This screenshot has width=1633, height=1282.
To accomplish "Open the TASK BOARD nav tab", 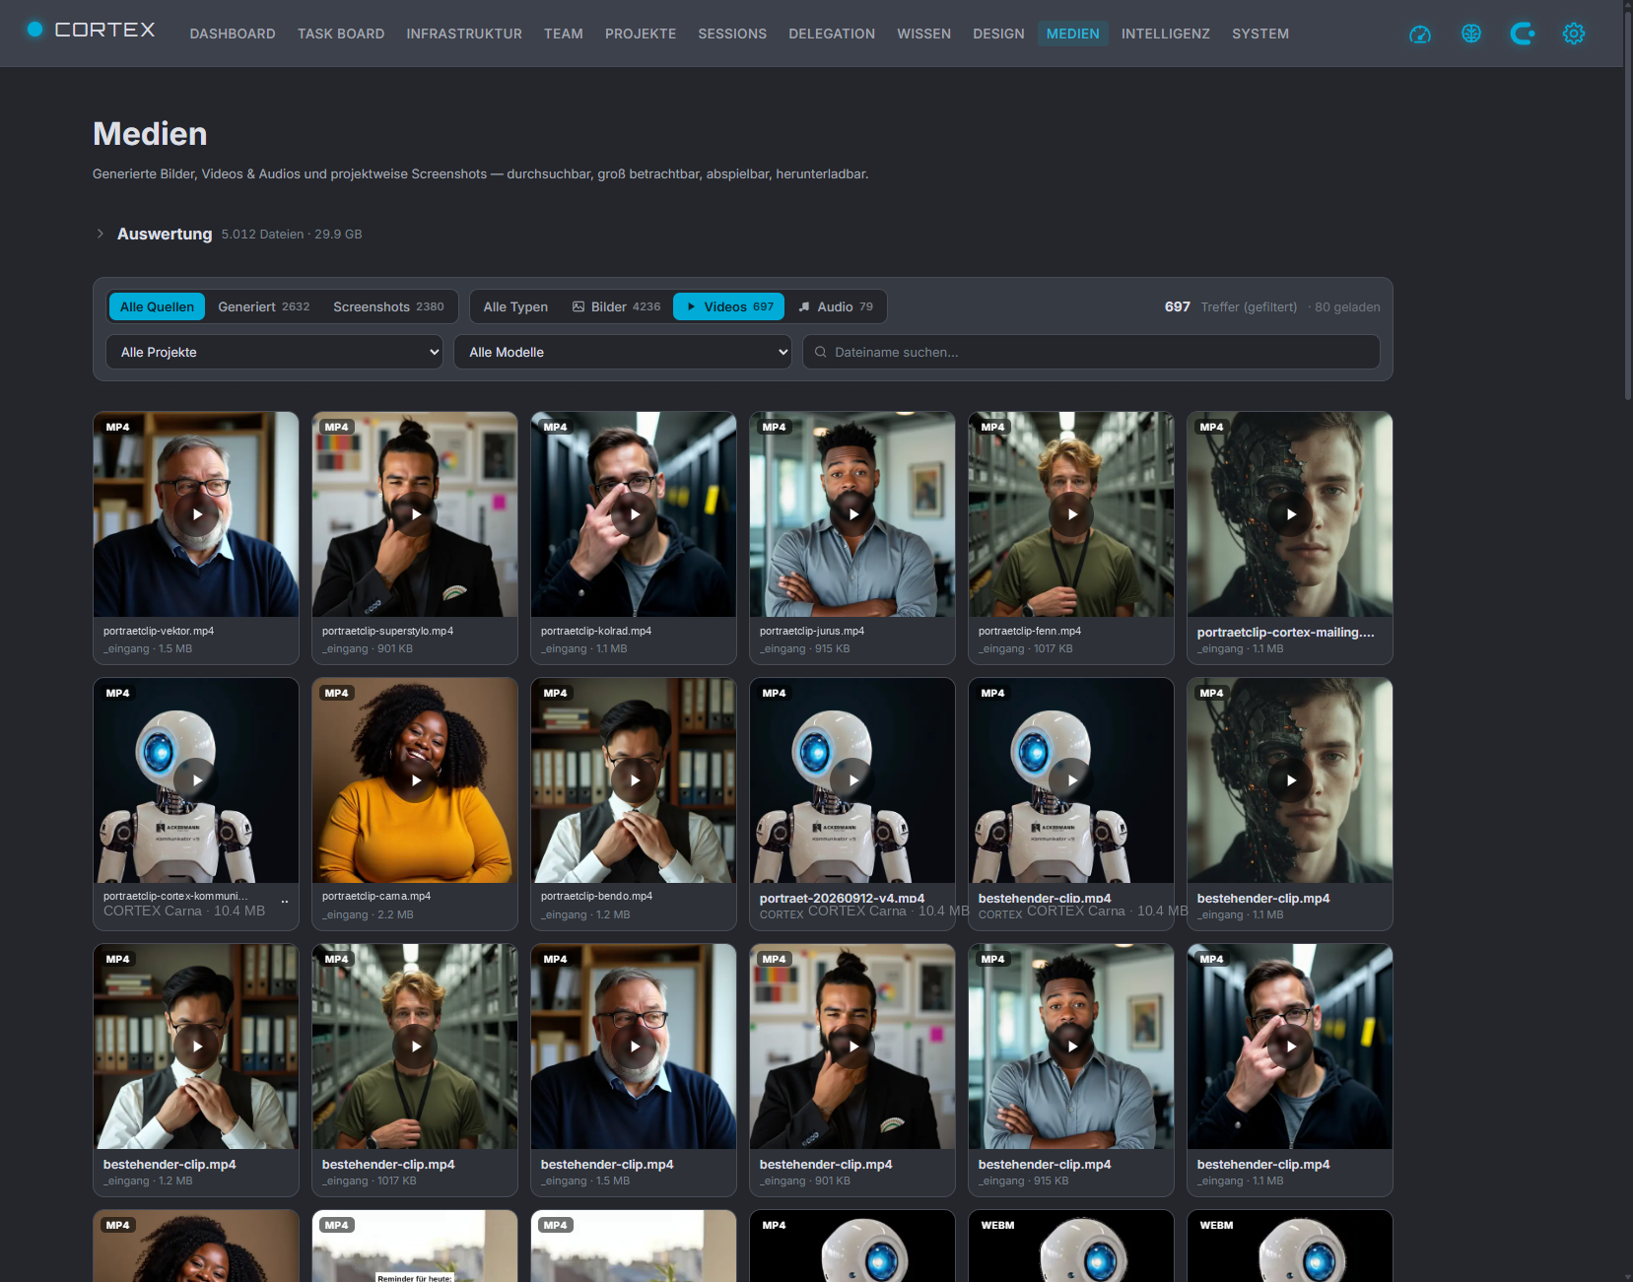I will (x=341, y=34).
